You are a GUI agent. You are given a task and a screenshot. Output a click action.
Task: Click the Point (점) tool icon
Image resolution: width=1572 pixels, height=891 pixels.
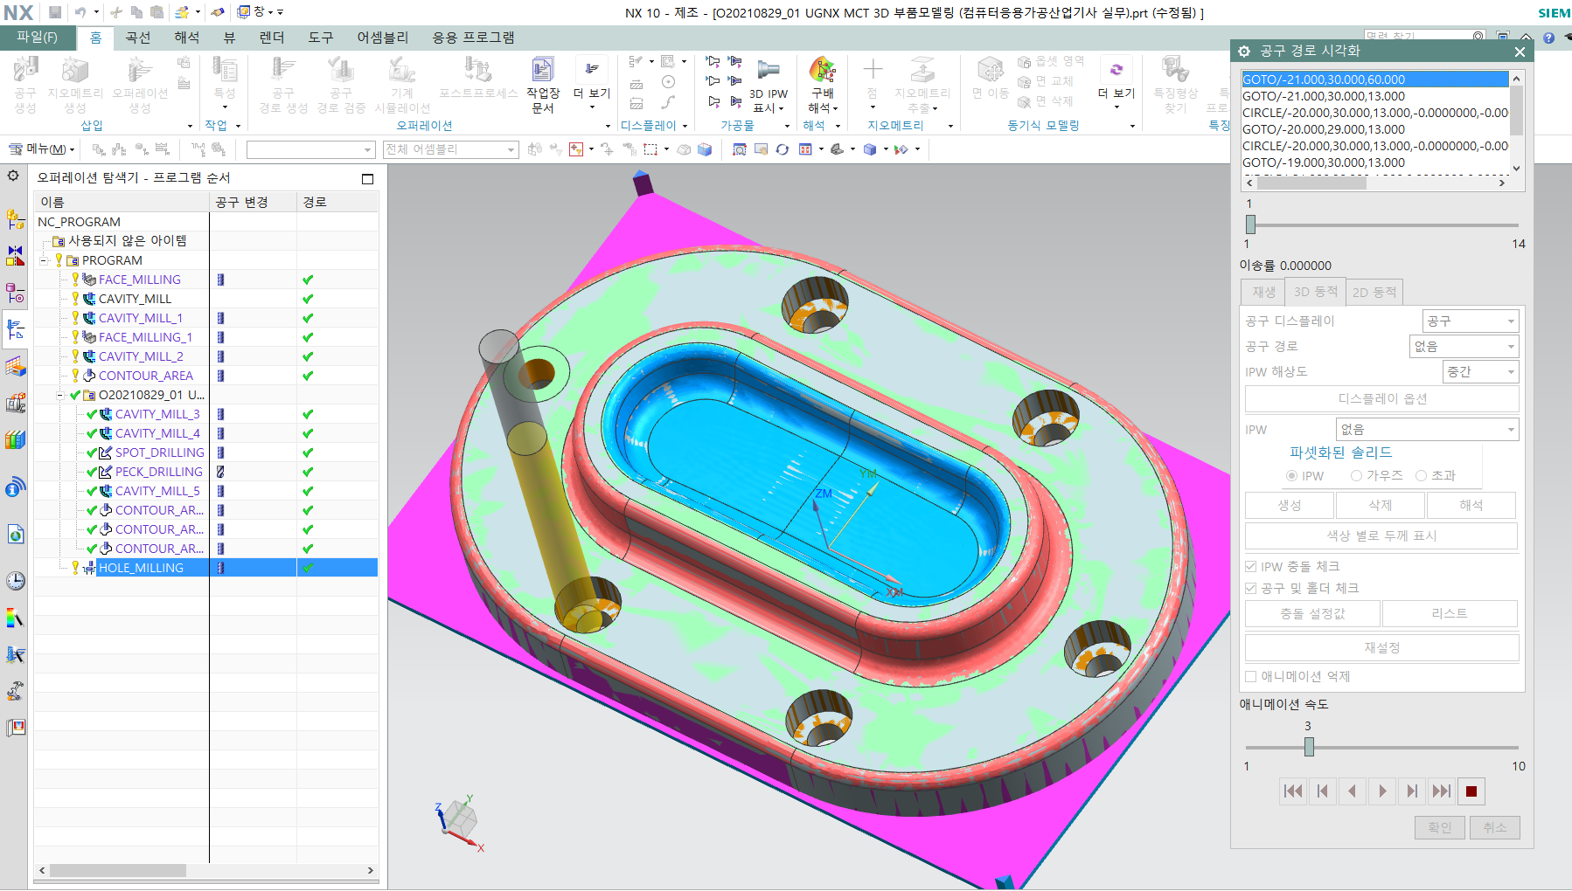point(873,70)
